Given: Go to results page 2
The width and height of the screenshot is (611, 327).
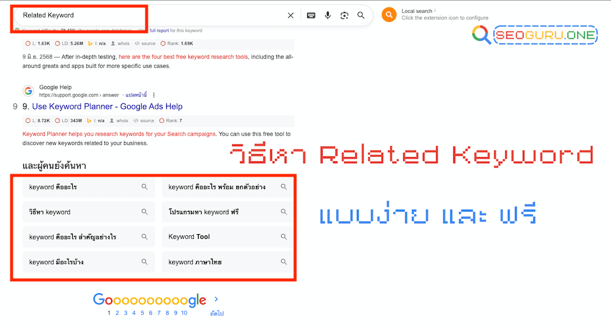Looking at the screenshot, I should [x=117, y=313].
